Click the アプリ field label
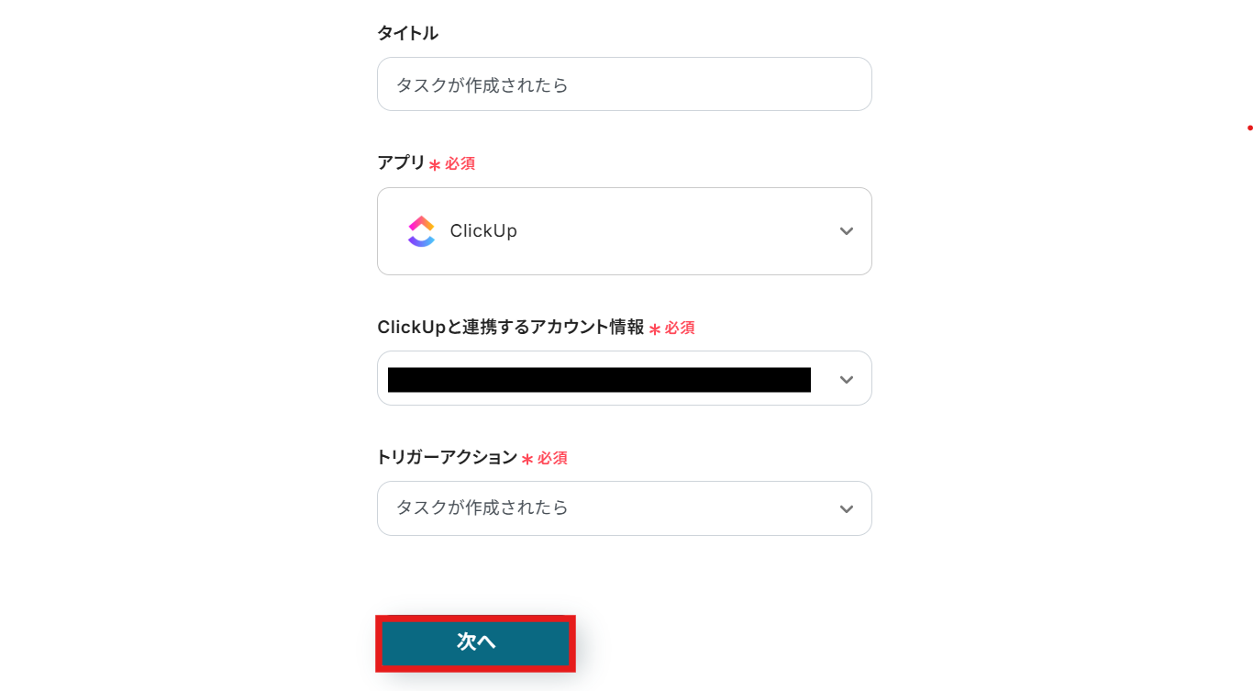This screenshot has width=1253, height=691. coord(401,163)
